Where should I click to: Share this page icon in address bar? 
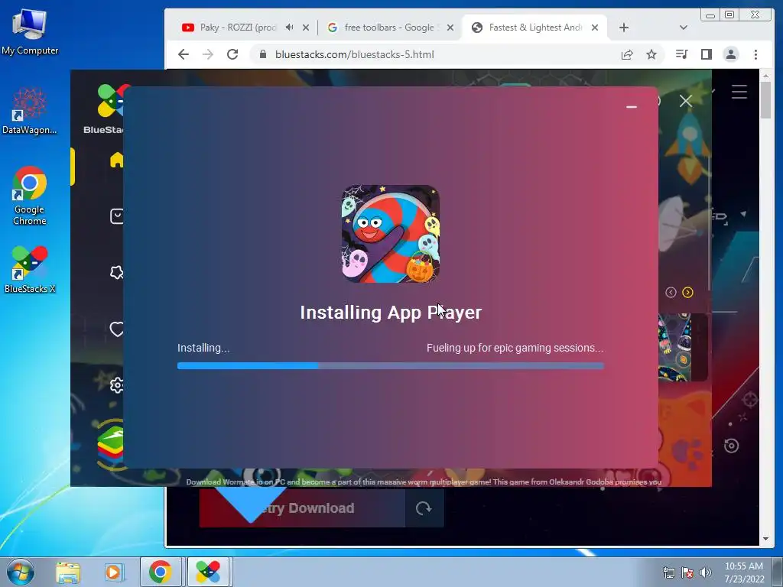click(627, 54)
